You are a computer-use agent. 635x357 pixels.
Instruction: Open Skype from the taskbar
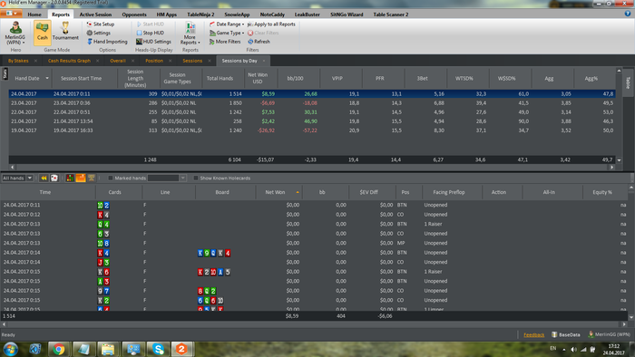[158, 349]
